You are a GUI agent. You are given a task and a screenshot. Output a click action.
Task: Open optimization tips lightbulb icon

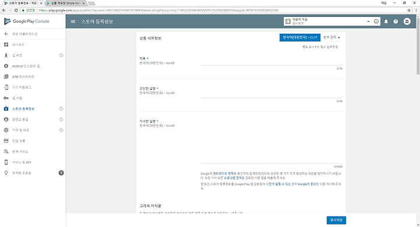pyautogui.click(x=6, y=173)
